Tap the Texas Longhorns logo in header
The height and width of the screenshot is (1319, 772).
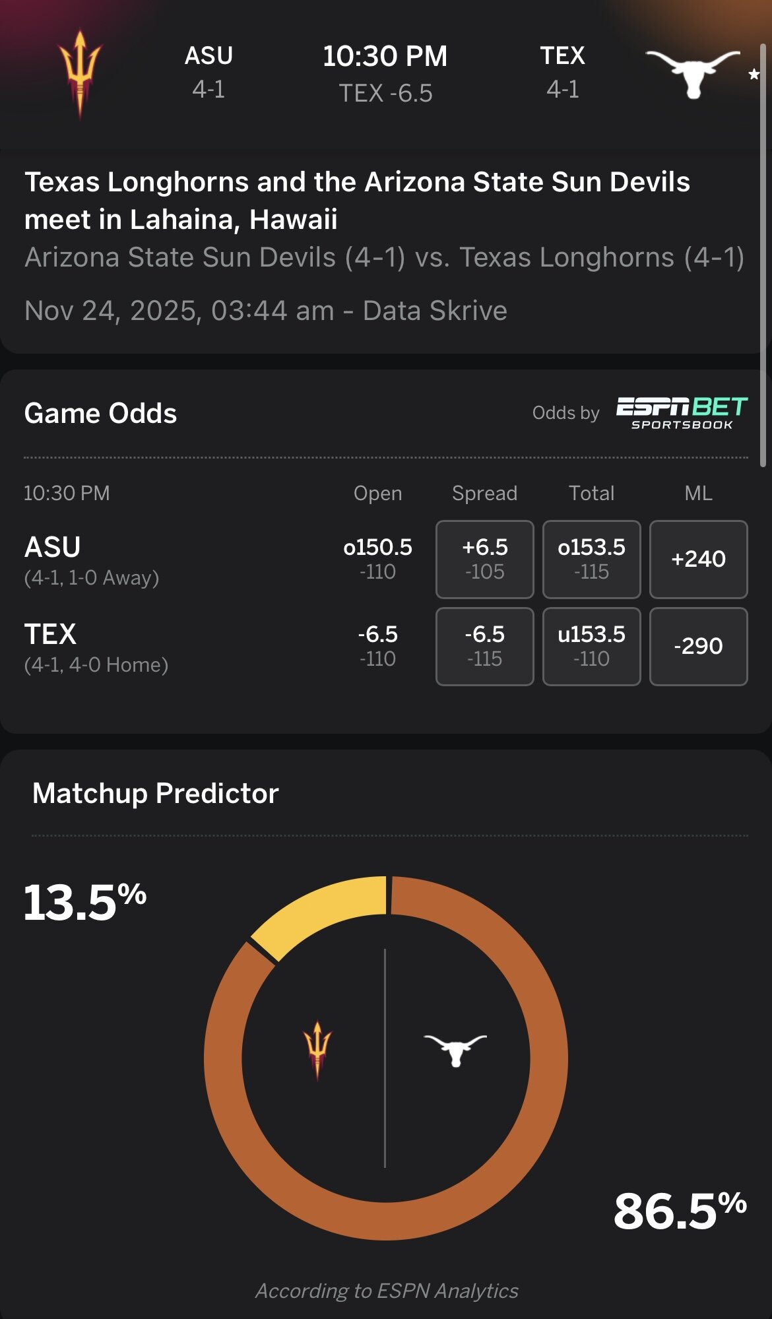pos(692,73)
